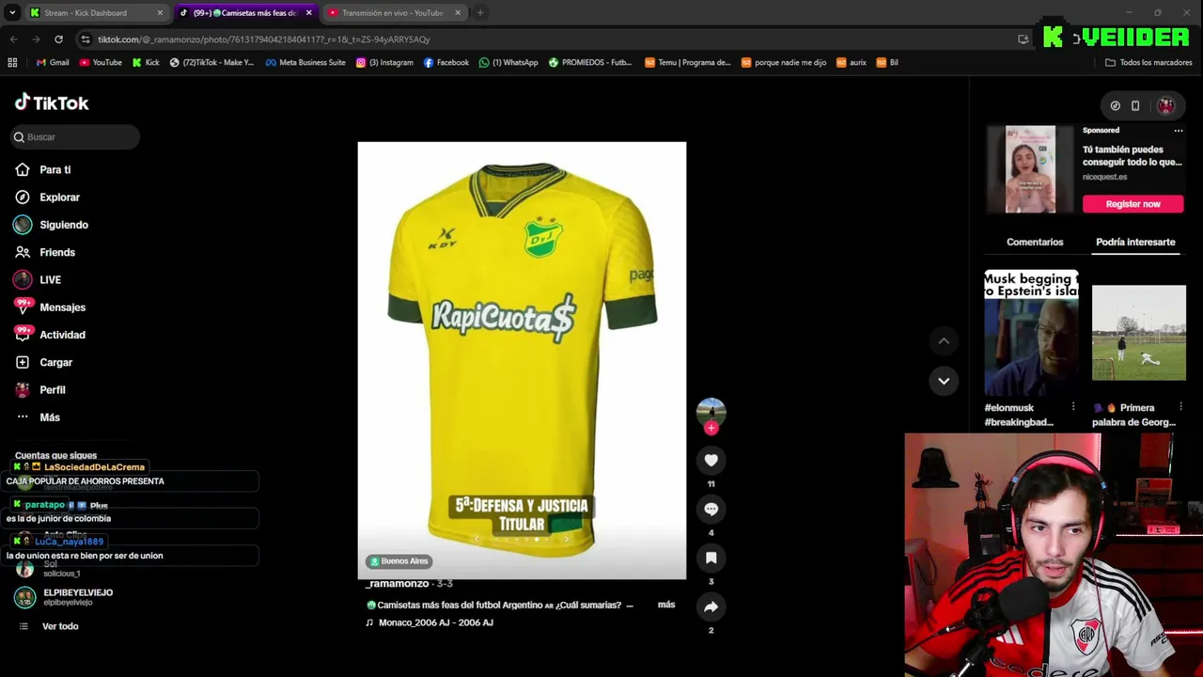Click the TikTok logo
Image resolution: width=1203 pixels, height=677 pixels.
(52, 102)
